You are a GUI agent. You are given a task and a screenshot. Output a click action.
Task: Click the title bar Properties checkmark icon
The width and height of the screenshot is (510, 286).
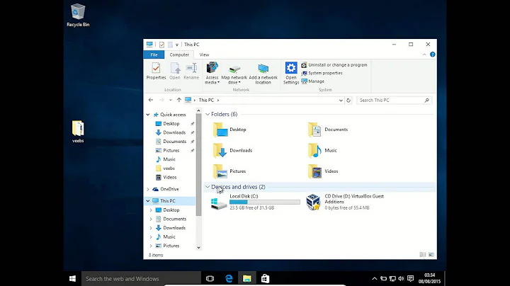coord(161,45)
